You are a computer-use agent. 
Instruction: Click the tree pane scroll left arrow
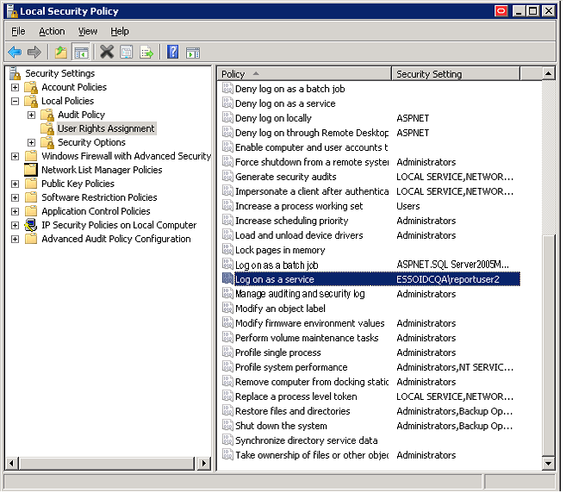coord(12,464)
